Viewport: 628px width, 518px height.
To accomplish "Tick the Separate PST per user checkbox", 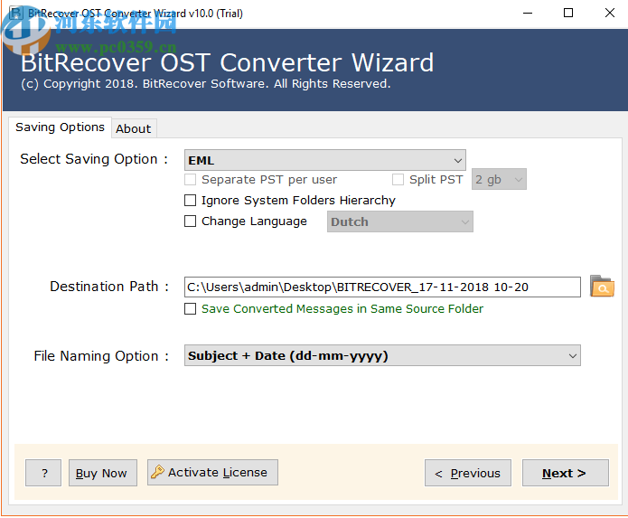I will pos(191,180).
